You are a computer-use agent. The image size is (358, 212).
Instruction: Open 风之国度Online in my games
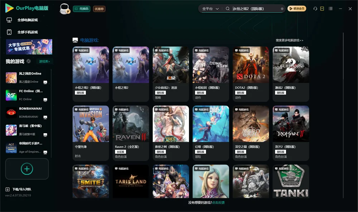coord(28,78)
